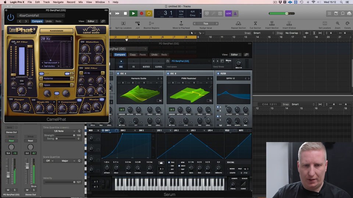Adjust the master volume slider in control bar
Viewport: 353px width, 198px height.
pyautogui.click(x=281, y=14)
